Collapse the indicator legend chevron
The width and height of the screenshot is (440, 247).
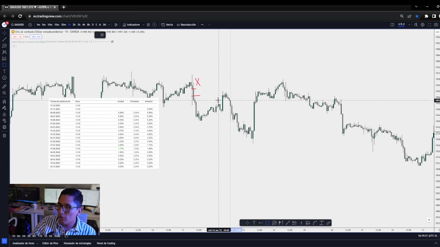[14, 46]
